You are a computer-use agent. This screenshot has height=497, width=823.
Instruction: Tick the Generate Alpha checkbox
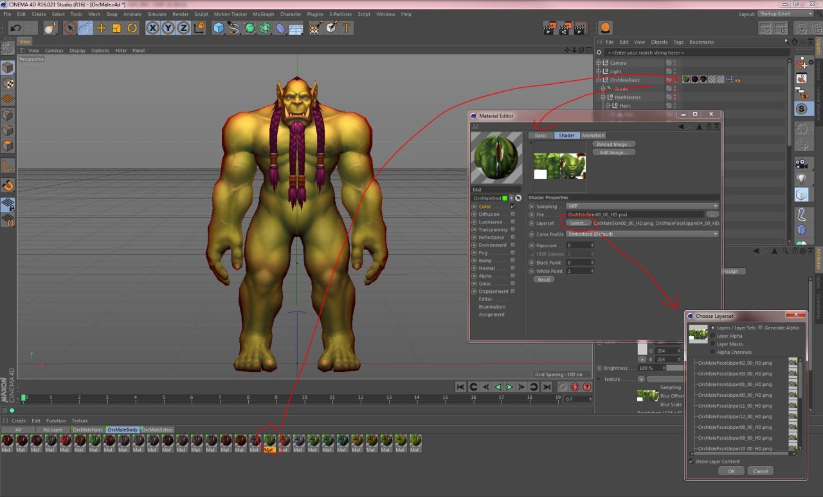tap(761, 327)
